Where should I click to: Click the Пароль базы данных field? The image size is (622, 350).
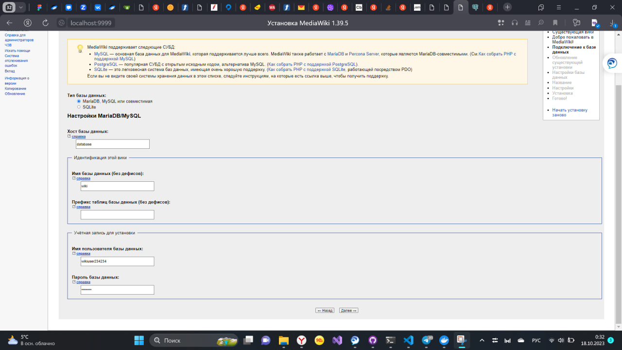point(117,290)
